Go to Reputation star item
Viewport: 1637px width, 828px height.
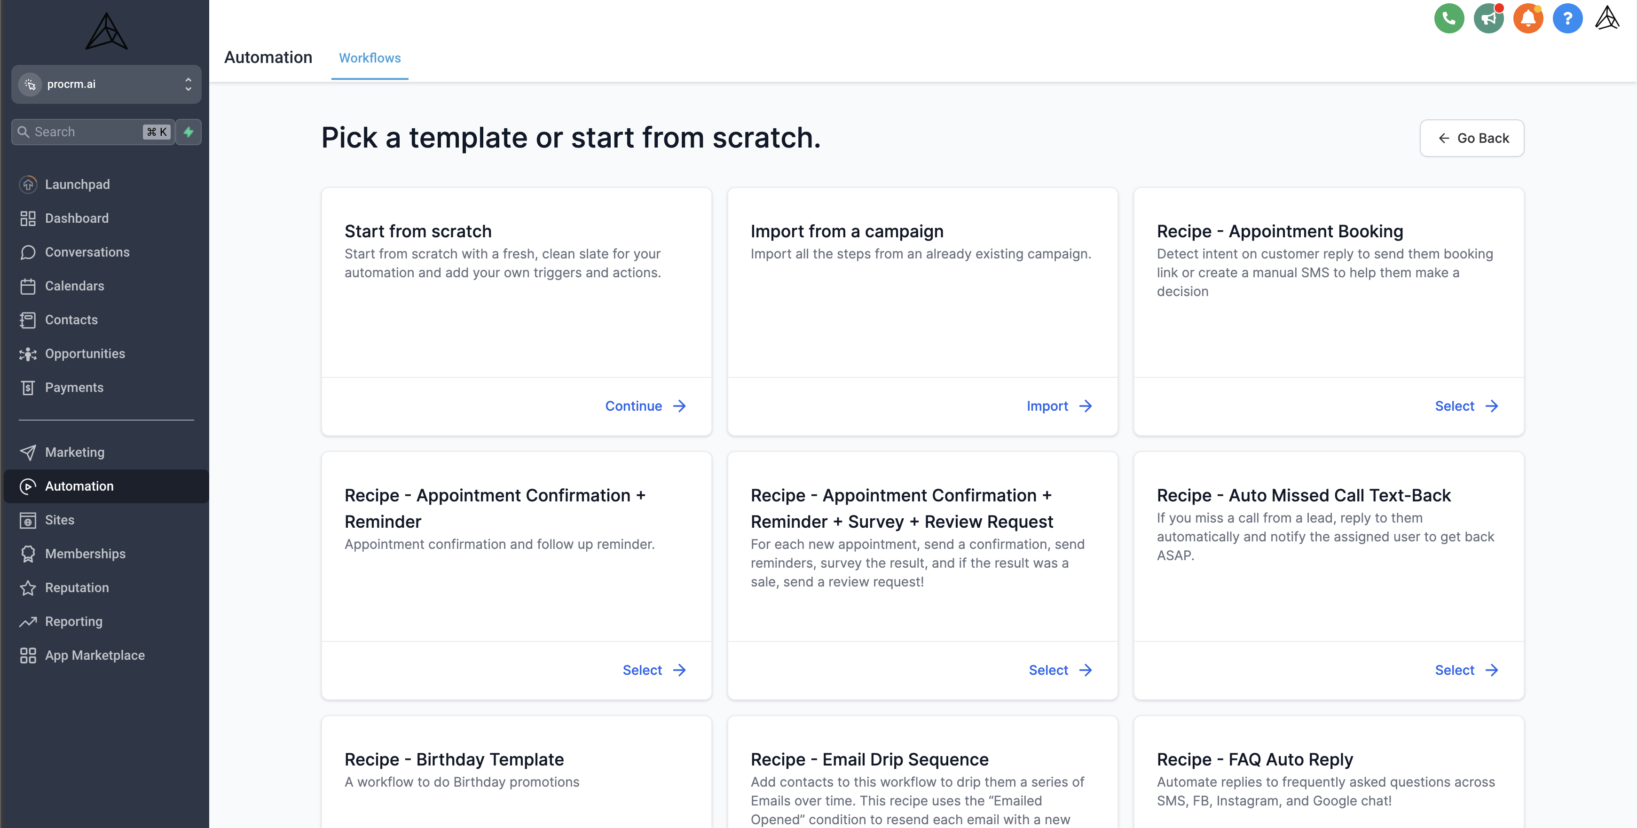(x=76, y=587)
